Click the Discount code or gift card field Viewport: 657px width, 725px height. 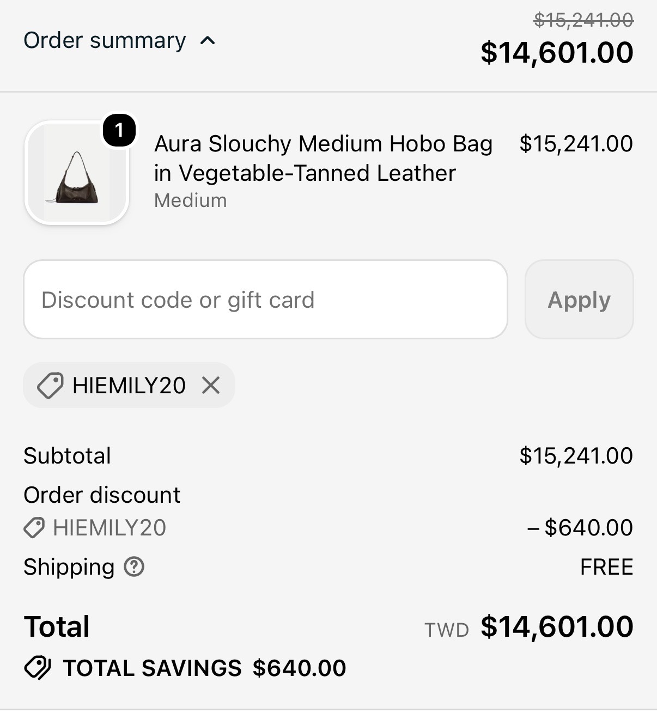[x=265, y=300]
